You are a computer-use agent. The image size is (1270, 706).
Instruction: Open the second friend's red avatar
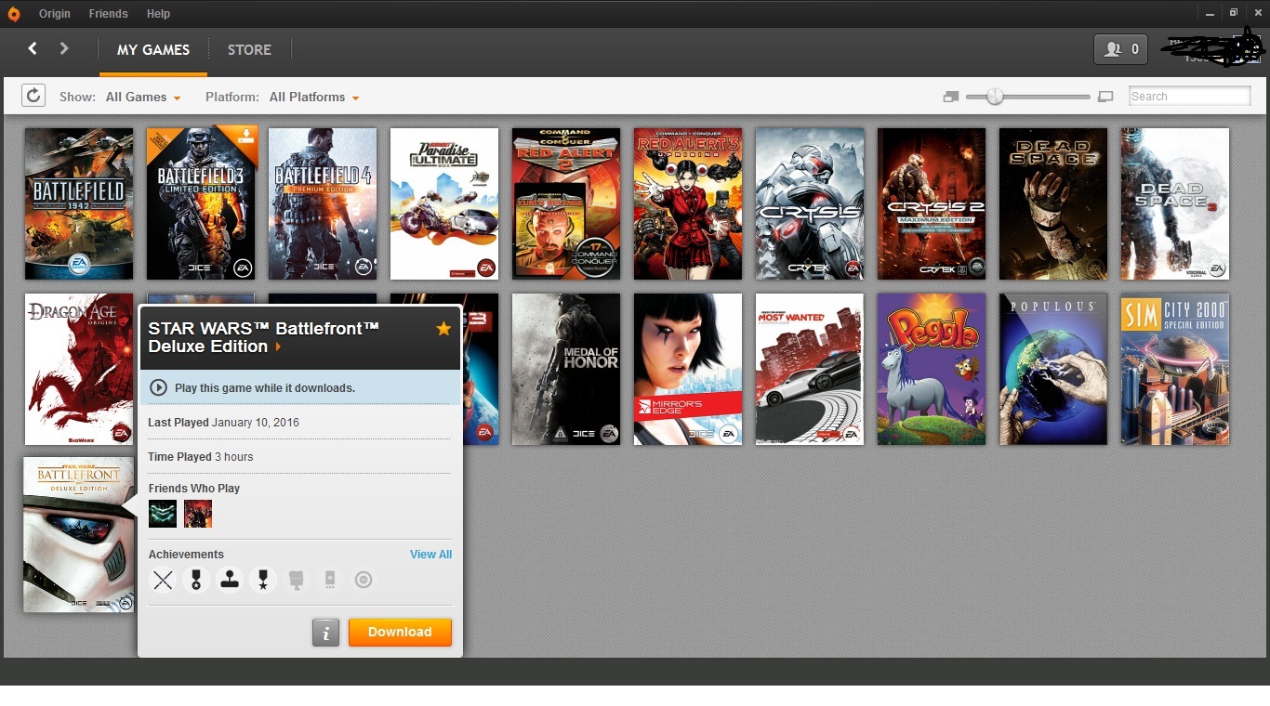(x=198, y=514)
